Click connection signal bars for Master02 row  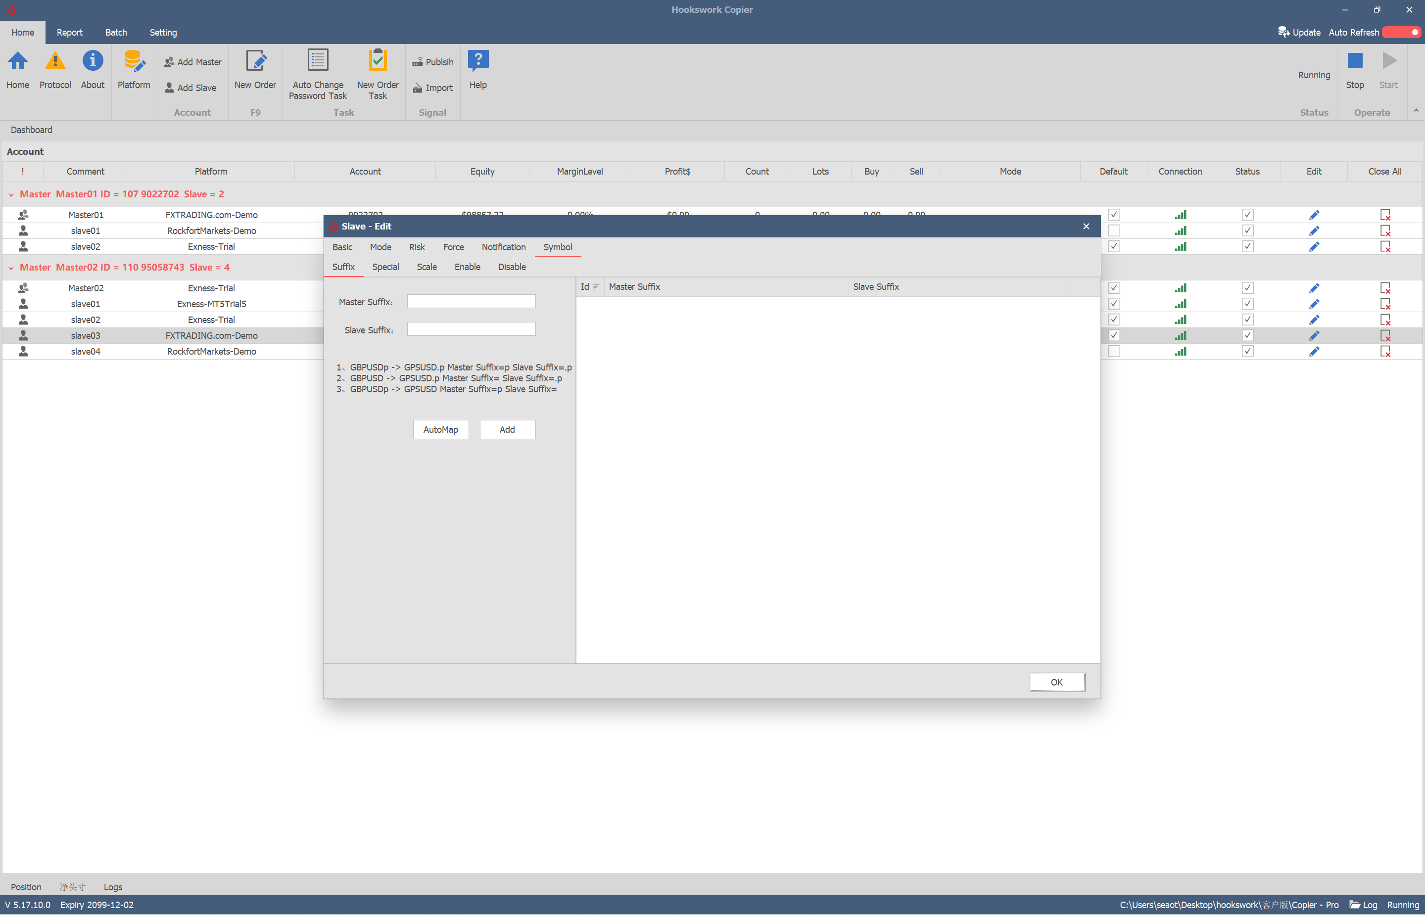pos(1180,287)
